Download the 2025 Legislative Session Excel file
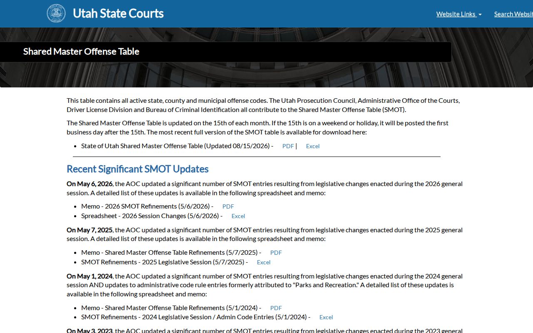 (264, 262)
